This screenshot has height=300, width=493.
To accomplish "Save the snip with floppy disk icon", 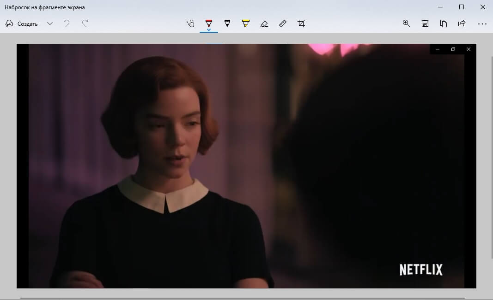I will pyautogui.click(x=425, y=24).
